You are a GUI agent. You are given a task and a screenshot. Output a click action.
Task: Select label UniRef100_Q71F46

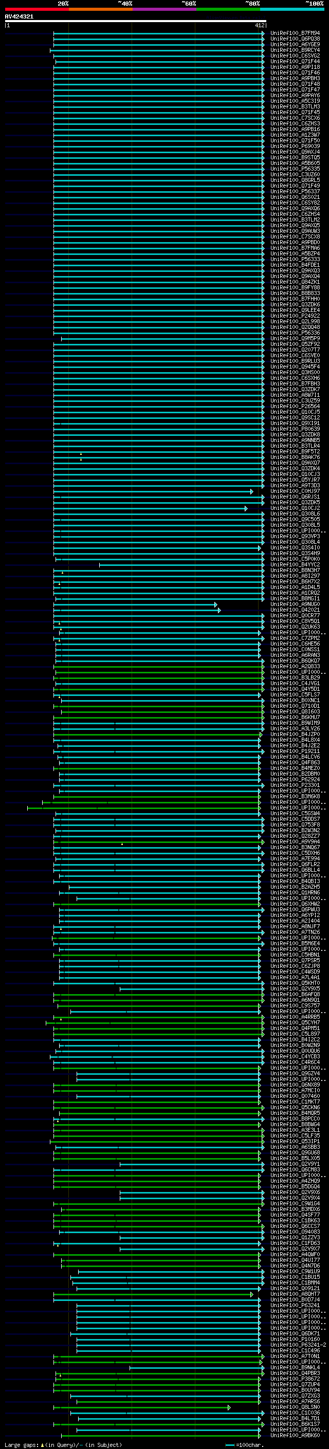[x=295, y=72]
